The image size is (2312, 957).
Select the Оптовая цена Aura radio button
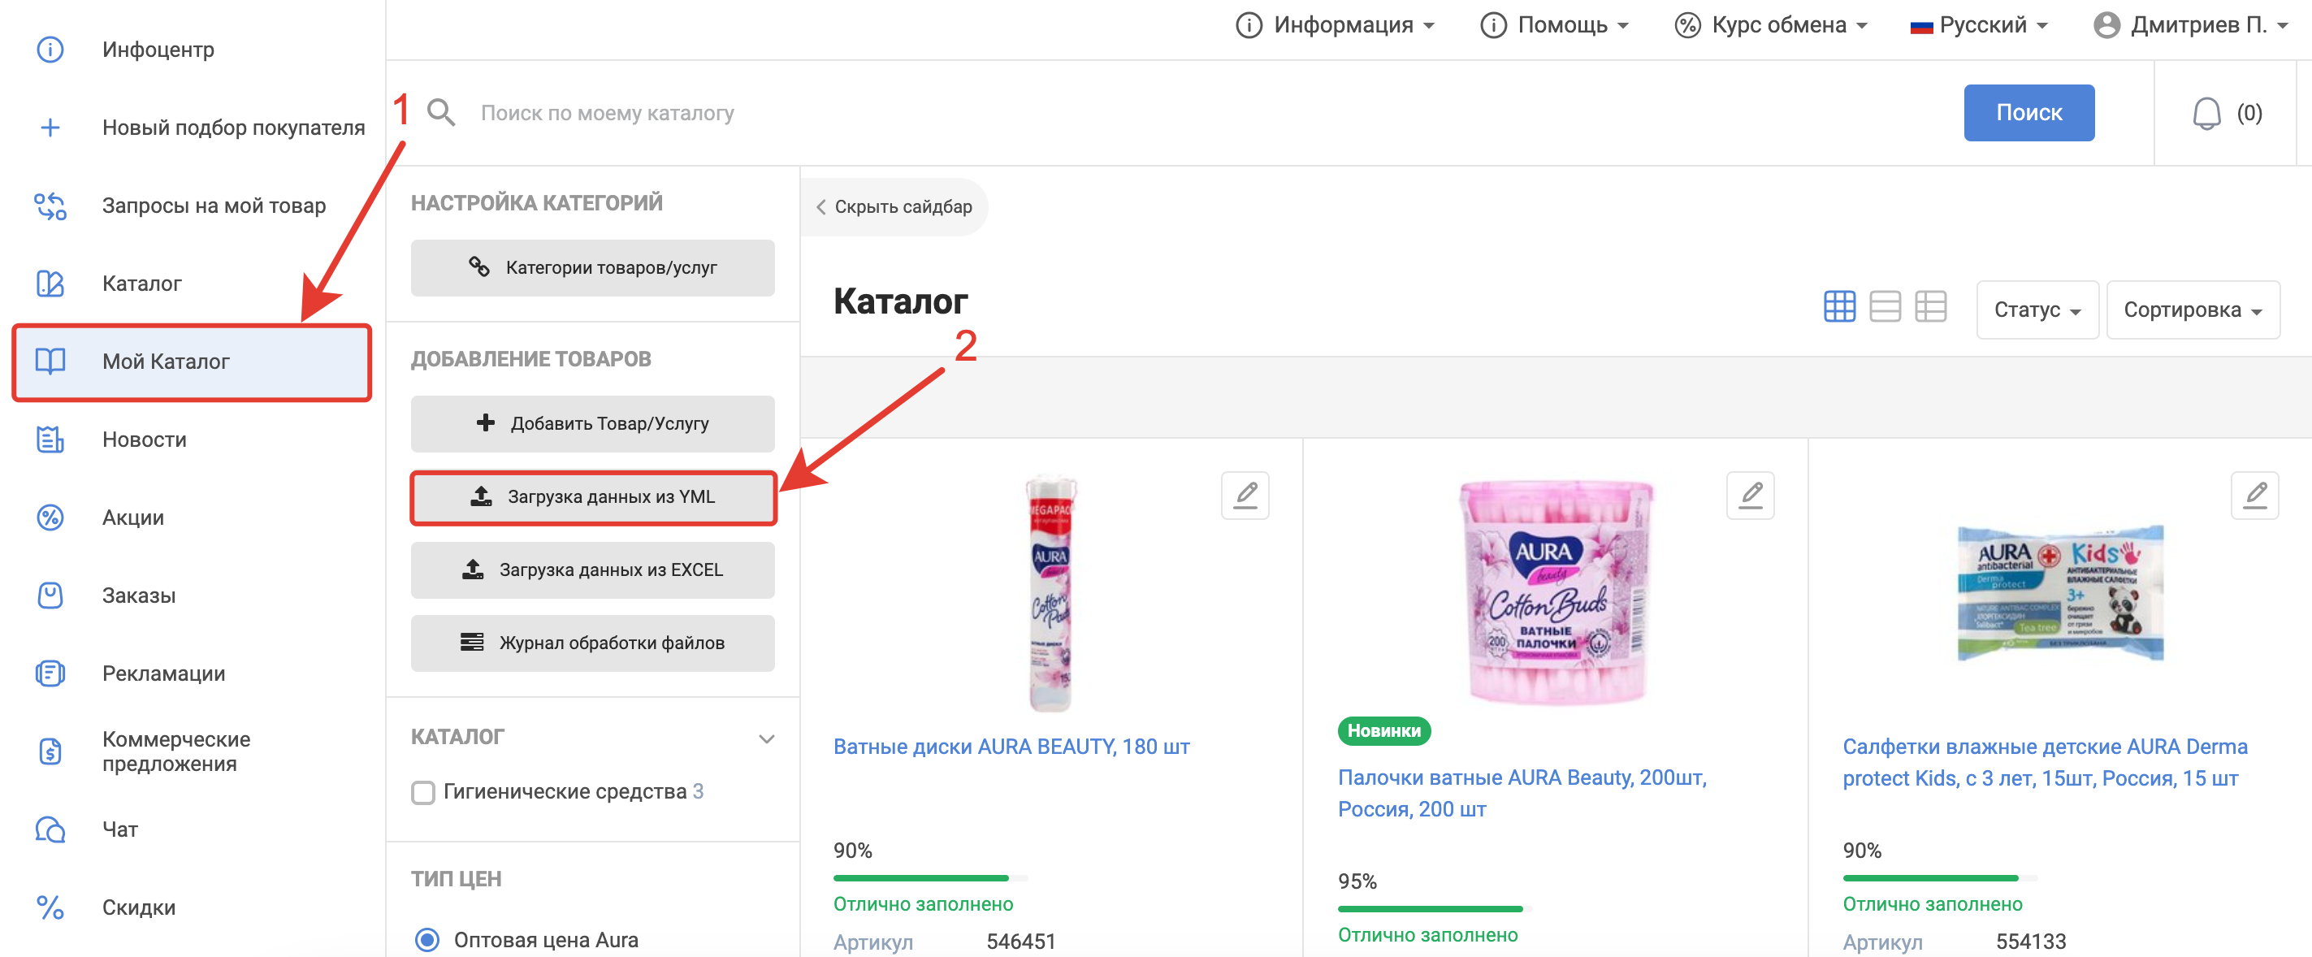(x=427, y=939)
